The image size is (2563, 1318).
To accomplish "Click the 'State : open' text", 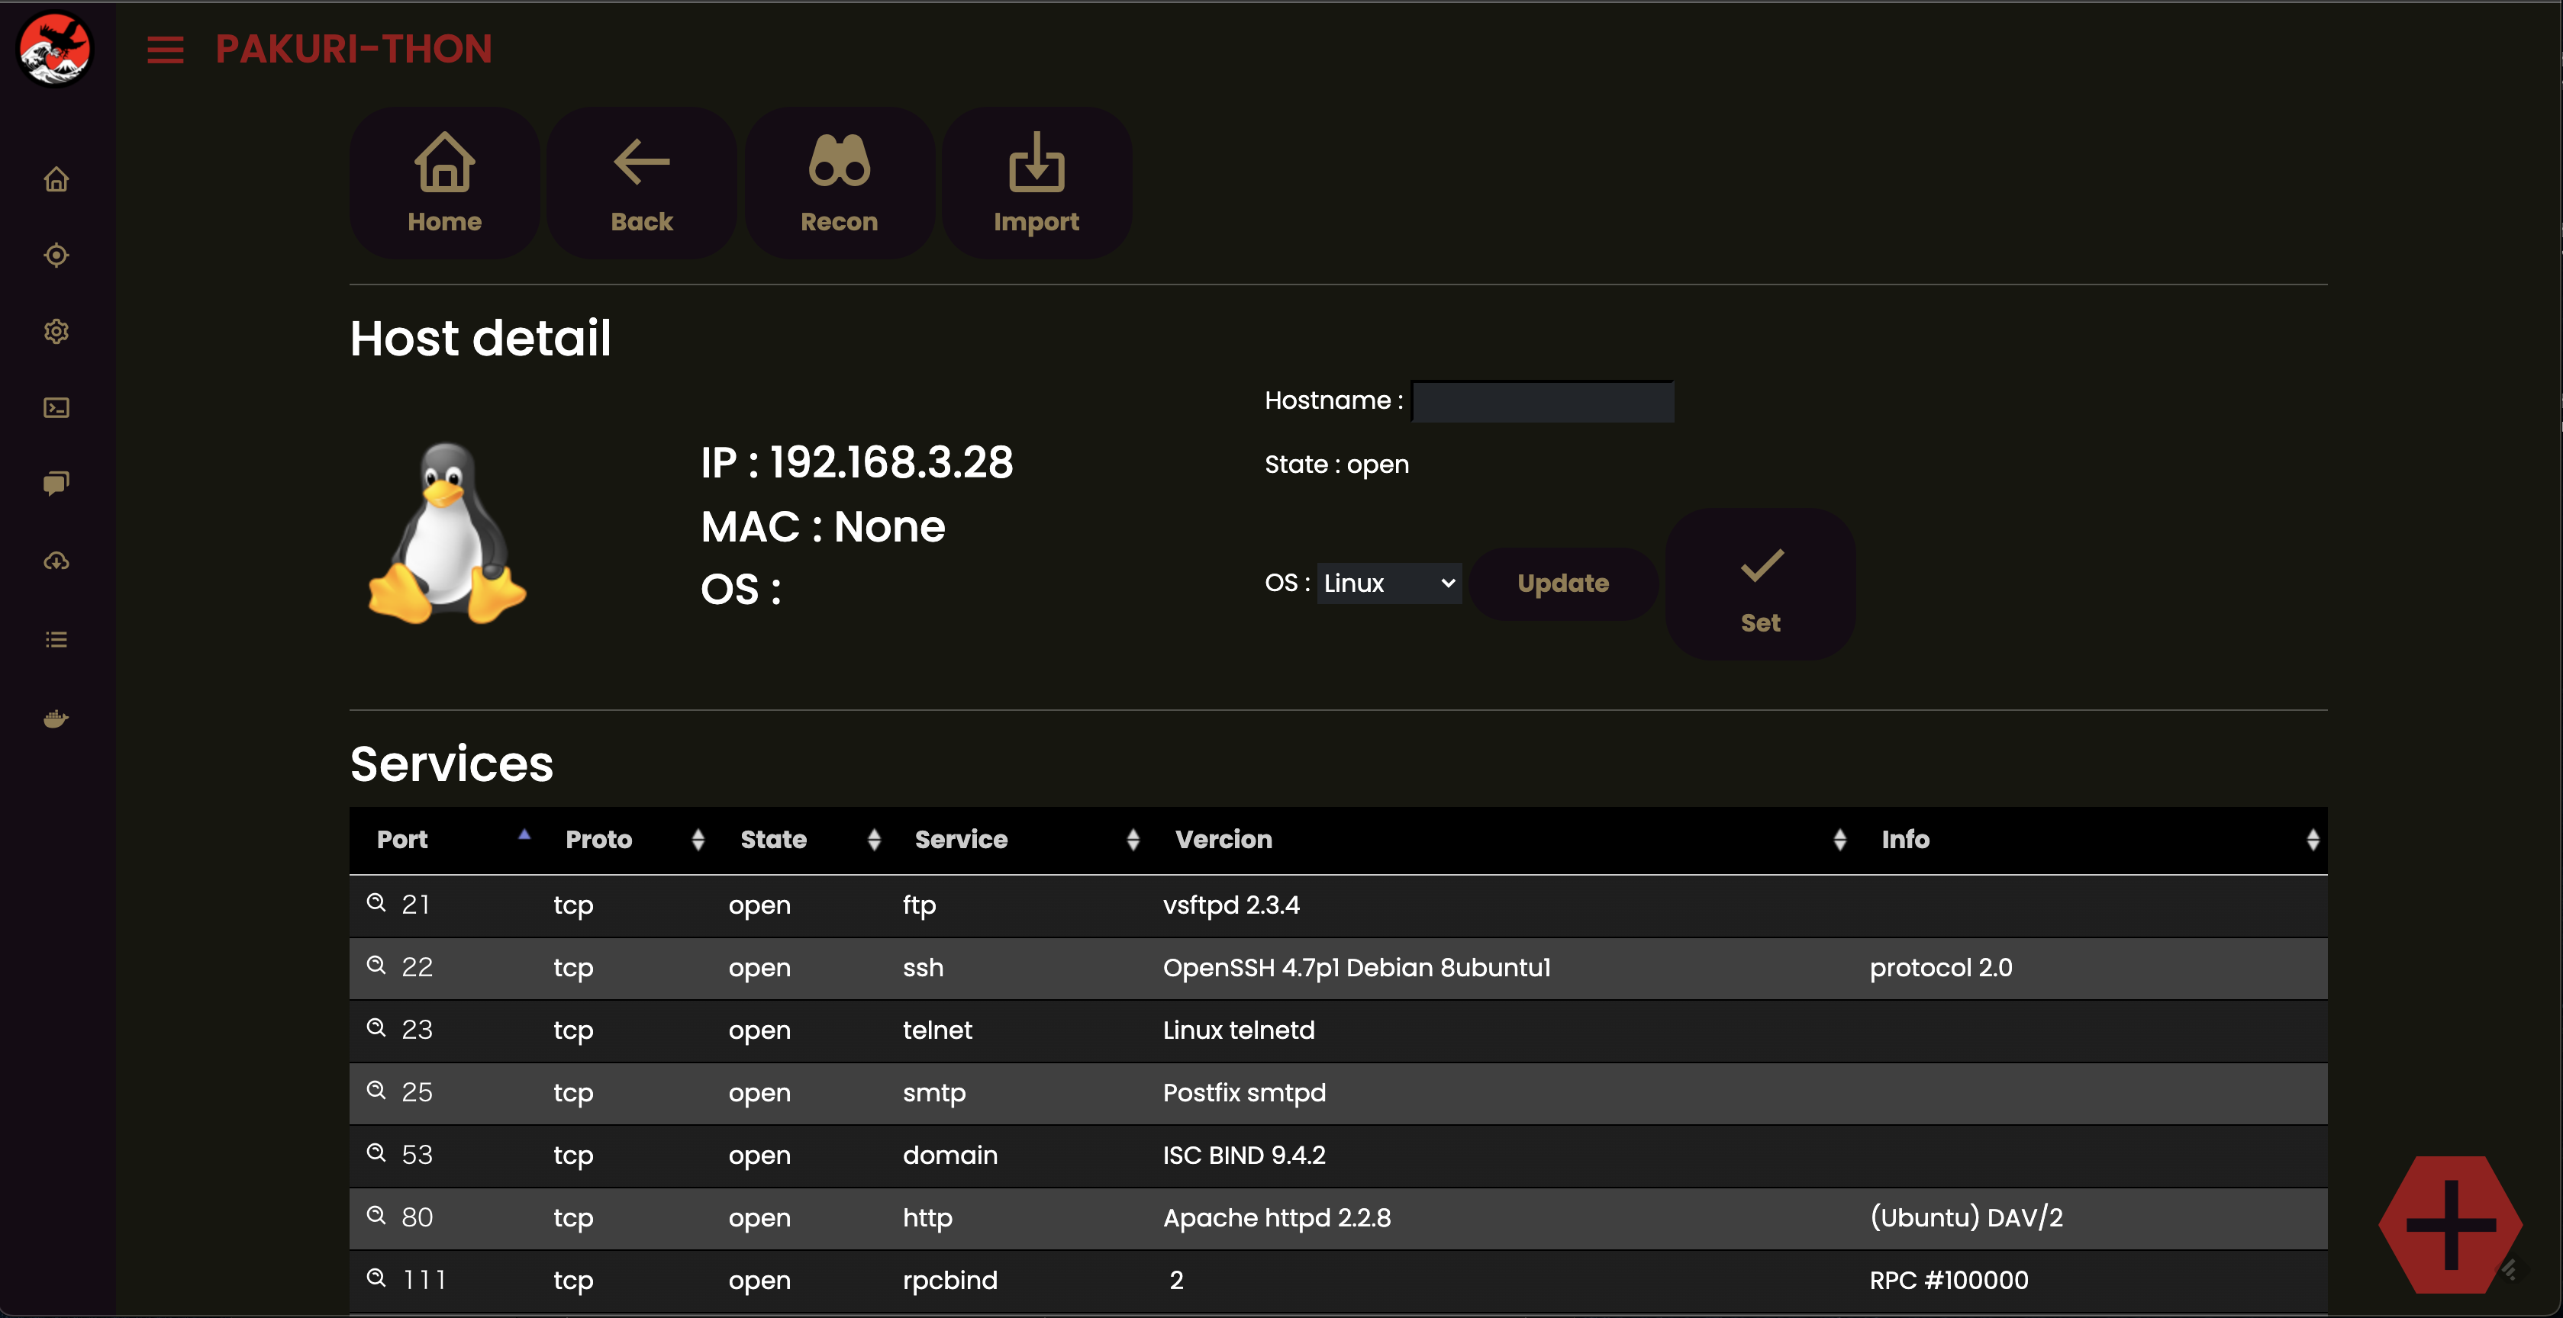I will point(1336,465).
